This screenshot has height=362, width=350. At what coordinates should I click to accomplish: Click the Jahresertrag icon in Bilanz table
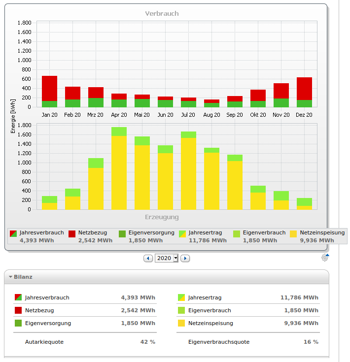[x=181, y=297]
